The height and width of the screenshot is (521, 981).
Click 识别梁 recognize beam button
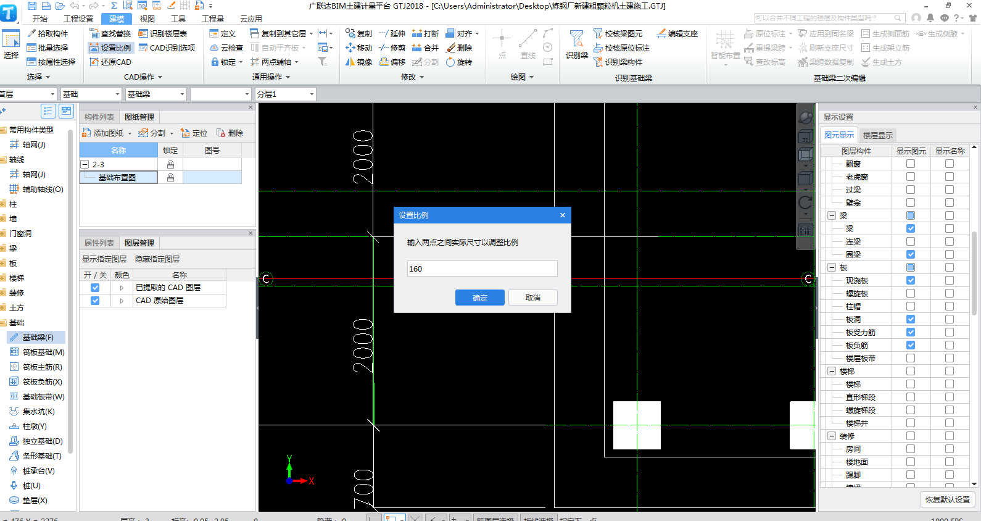pos(577,44)
